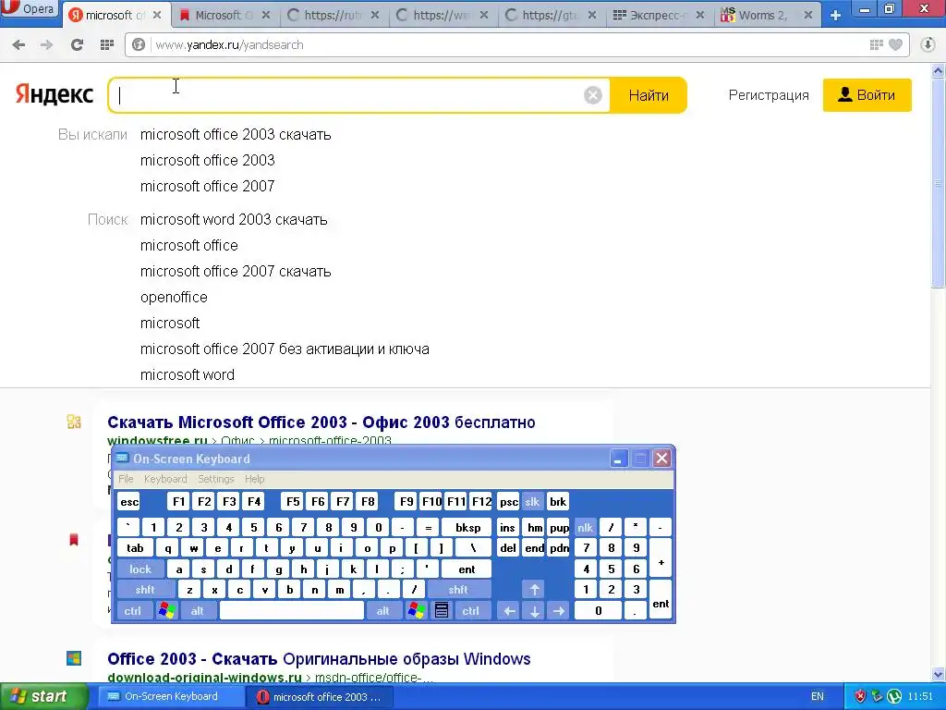946x710 pixels.
Task: Open the Регистрация link
Action: click(x=769, y=95)
